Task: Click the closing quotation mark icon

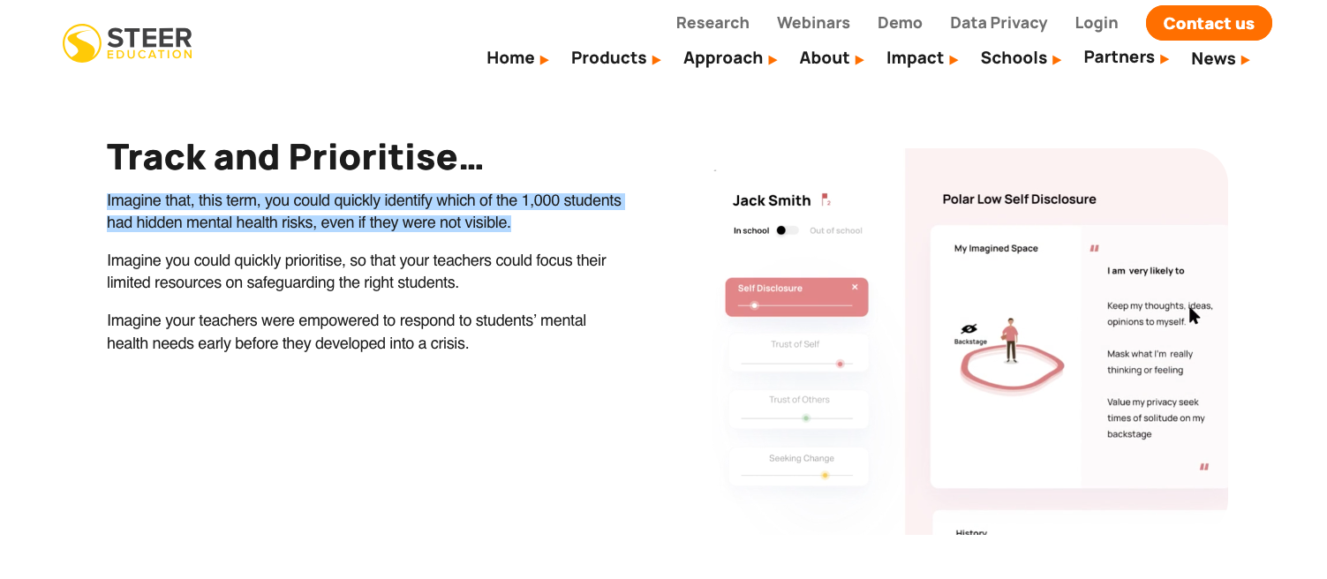Action: 1203,467
